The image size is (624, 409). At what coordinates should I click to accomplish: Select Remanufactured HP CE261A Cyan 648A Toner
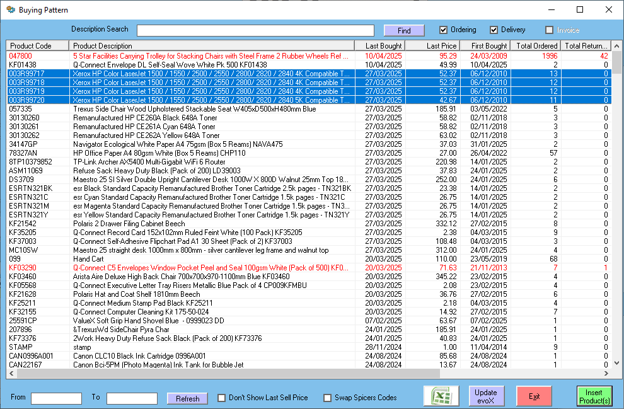309,127
